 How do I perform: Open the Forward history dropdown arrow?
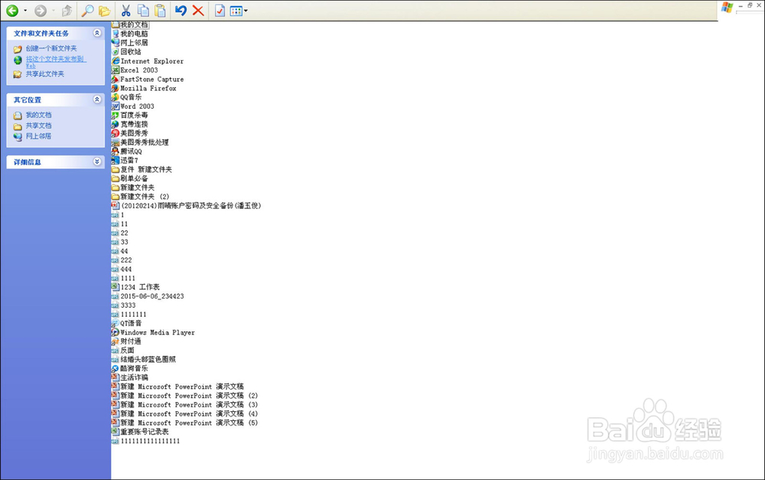click(54, 11)
